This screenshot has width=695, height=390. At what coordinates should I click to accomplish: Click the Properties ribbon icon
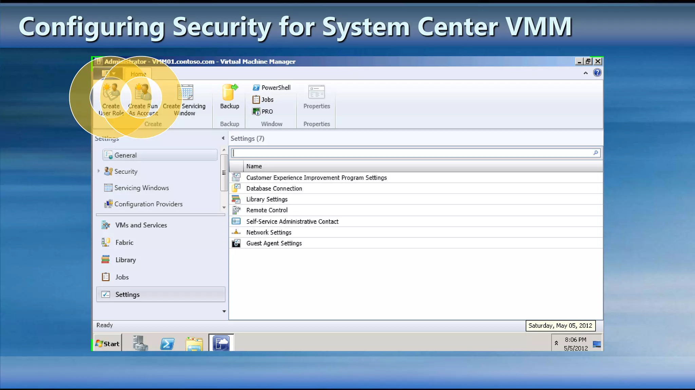point(317,92)
